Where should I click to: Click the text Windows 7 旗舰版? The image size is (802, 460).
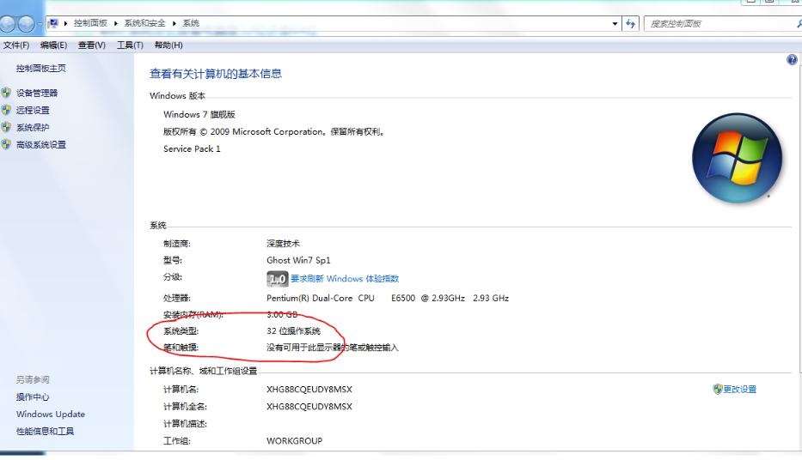[x=199, y=114]
